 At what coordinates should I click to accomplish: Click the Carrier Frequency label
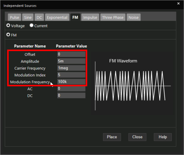pos(30,68)
